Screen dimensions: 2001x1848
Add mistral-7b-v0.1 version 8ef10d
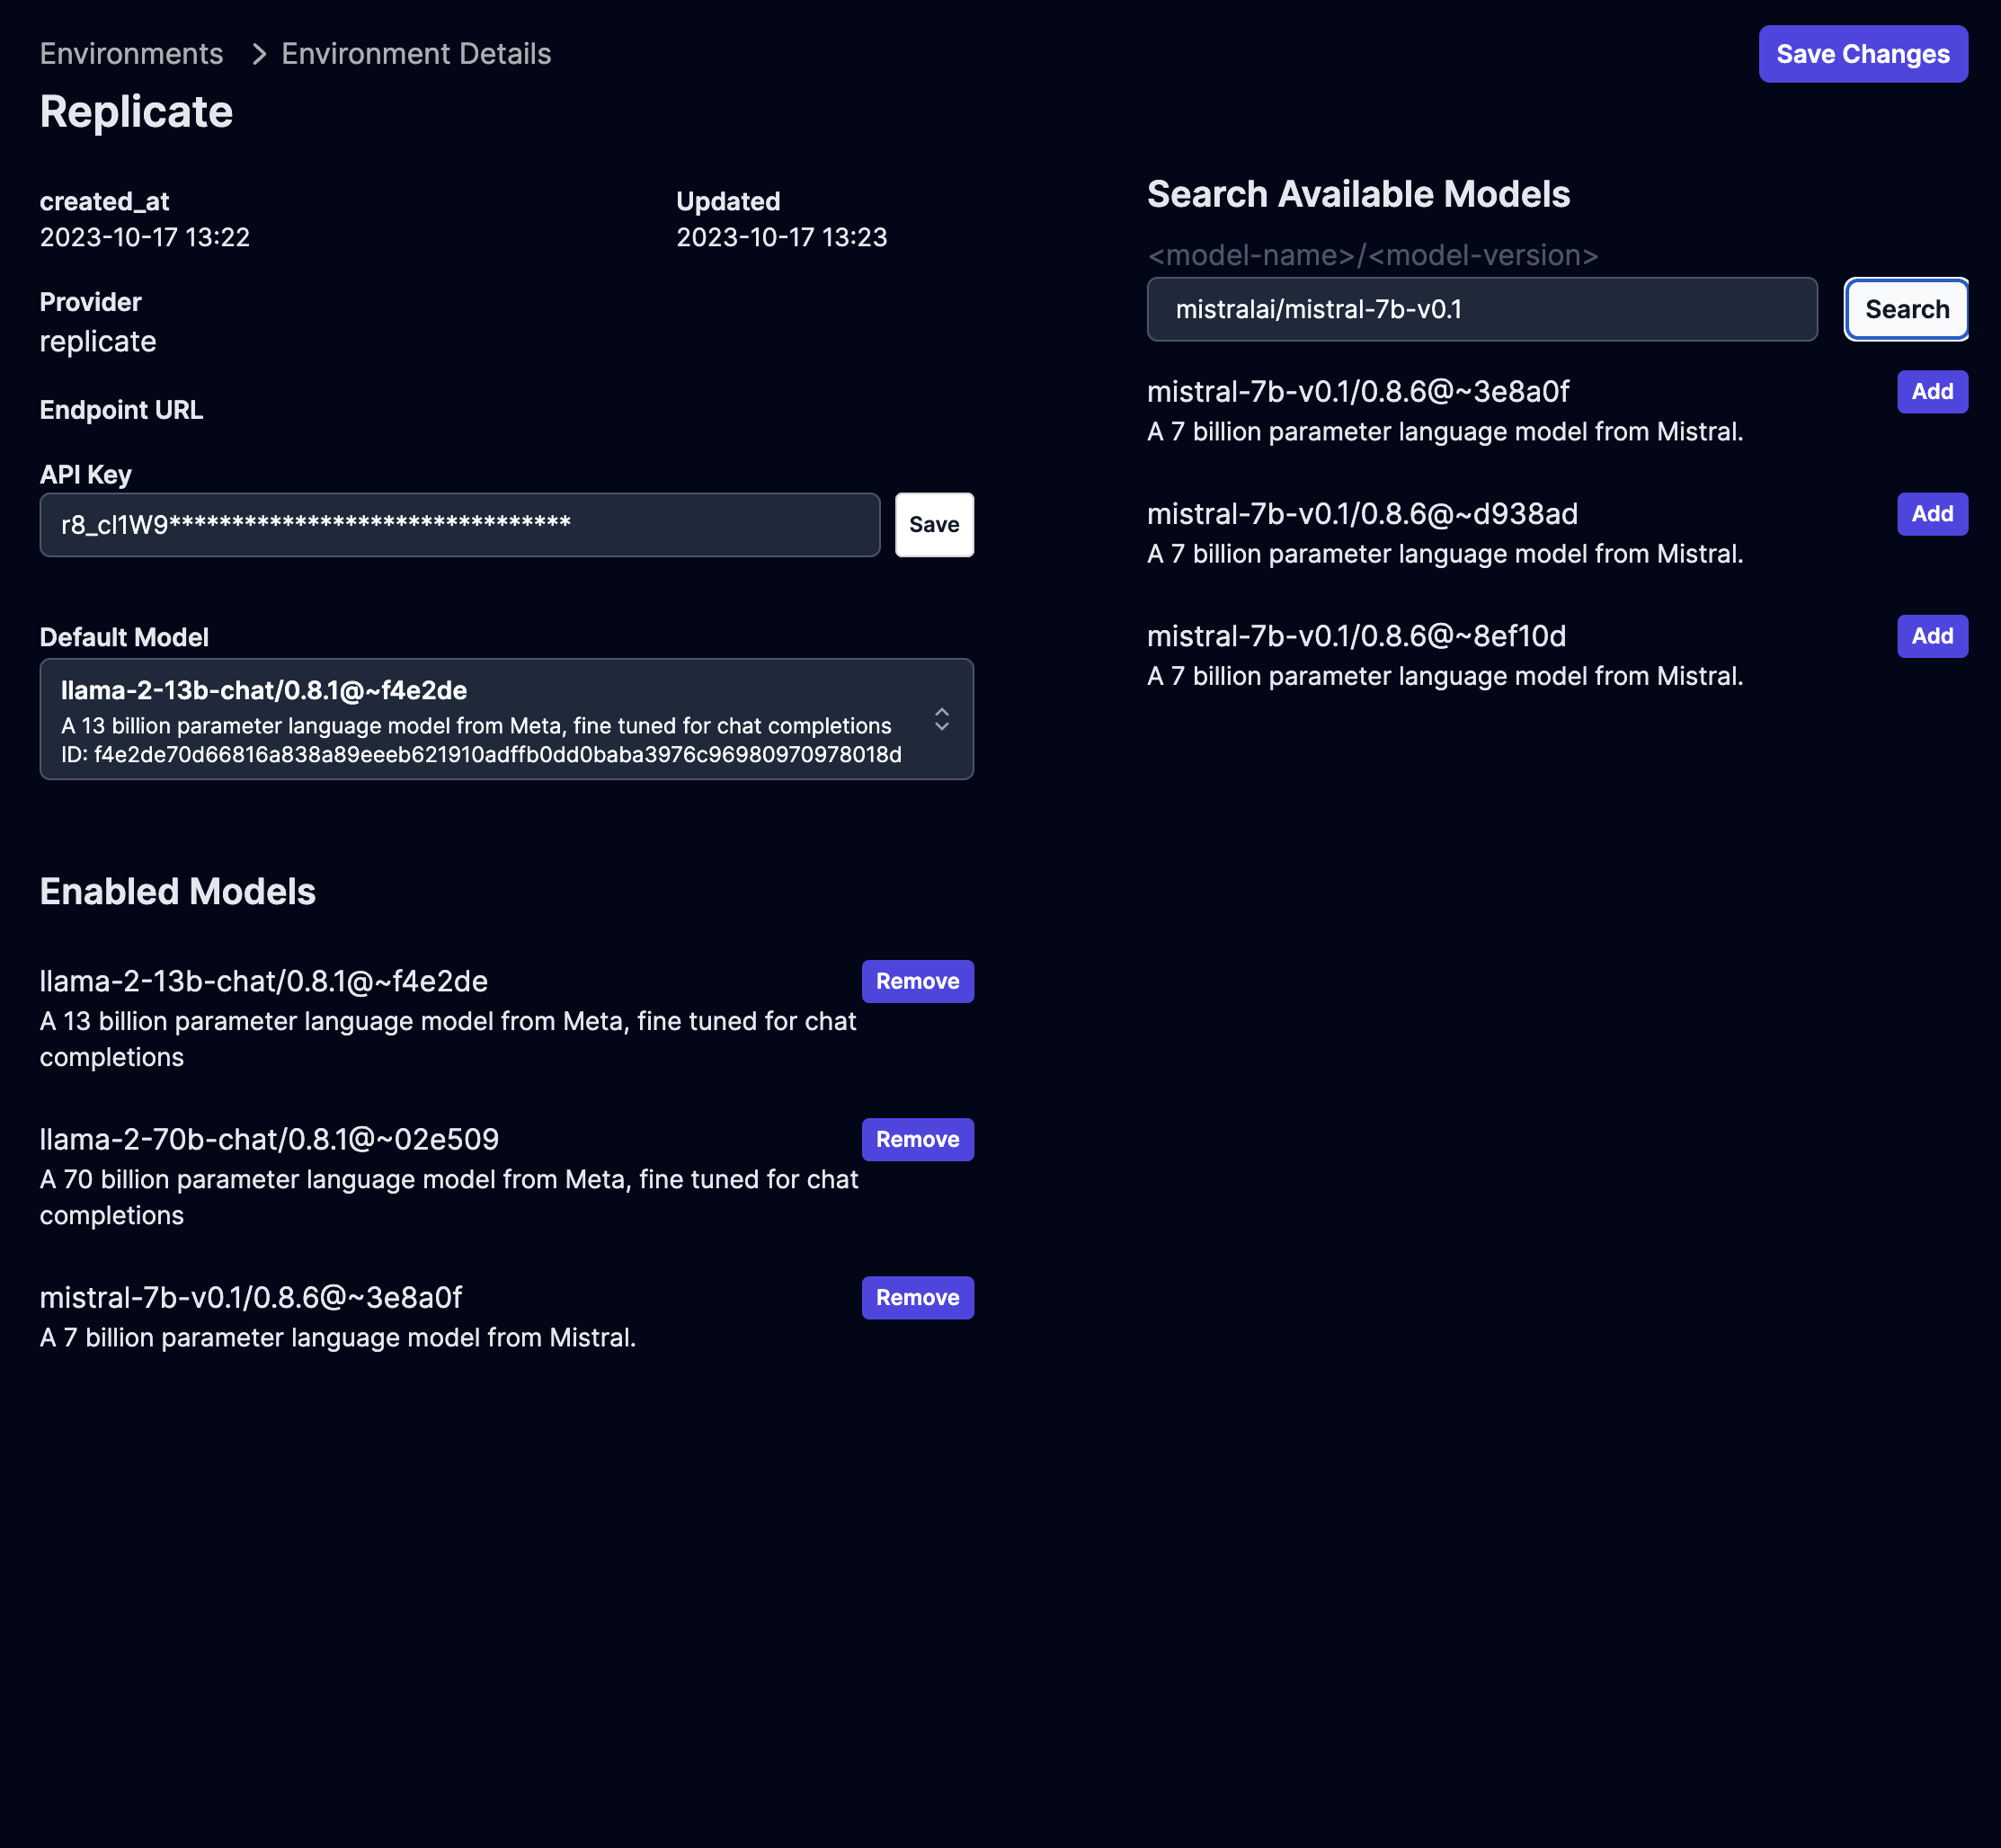click(1931, 636)
